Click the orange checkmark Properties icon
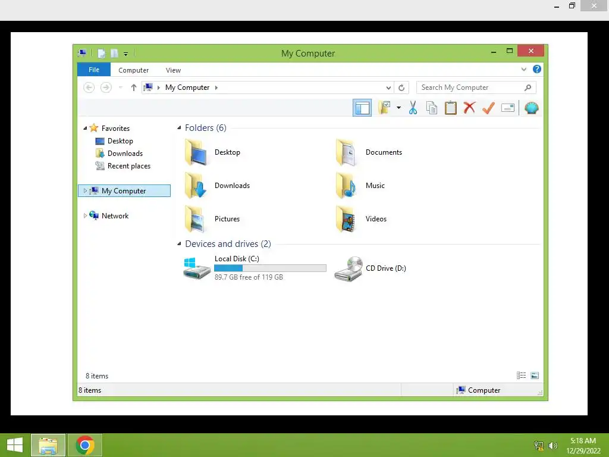 click(x=488, y=108)
